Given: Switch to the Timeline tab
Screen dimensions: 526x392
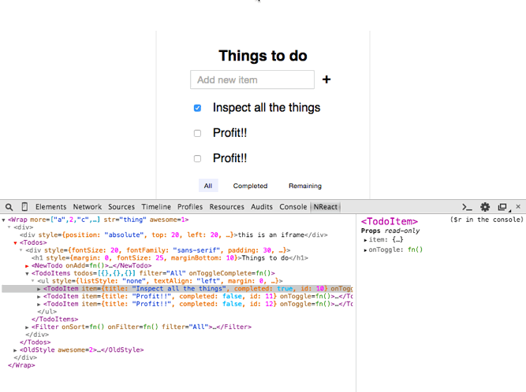Looking at the screenshot, I should pyautogui.click(x=156, y=207).
